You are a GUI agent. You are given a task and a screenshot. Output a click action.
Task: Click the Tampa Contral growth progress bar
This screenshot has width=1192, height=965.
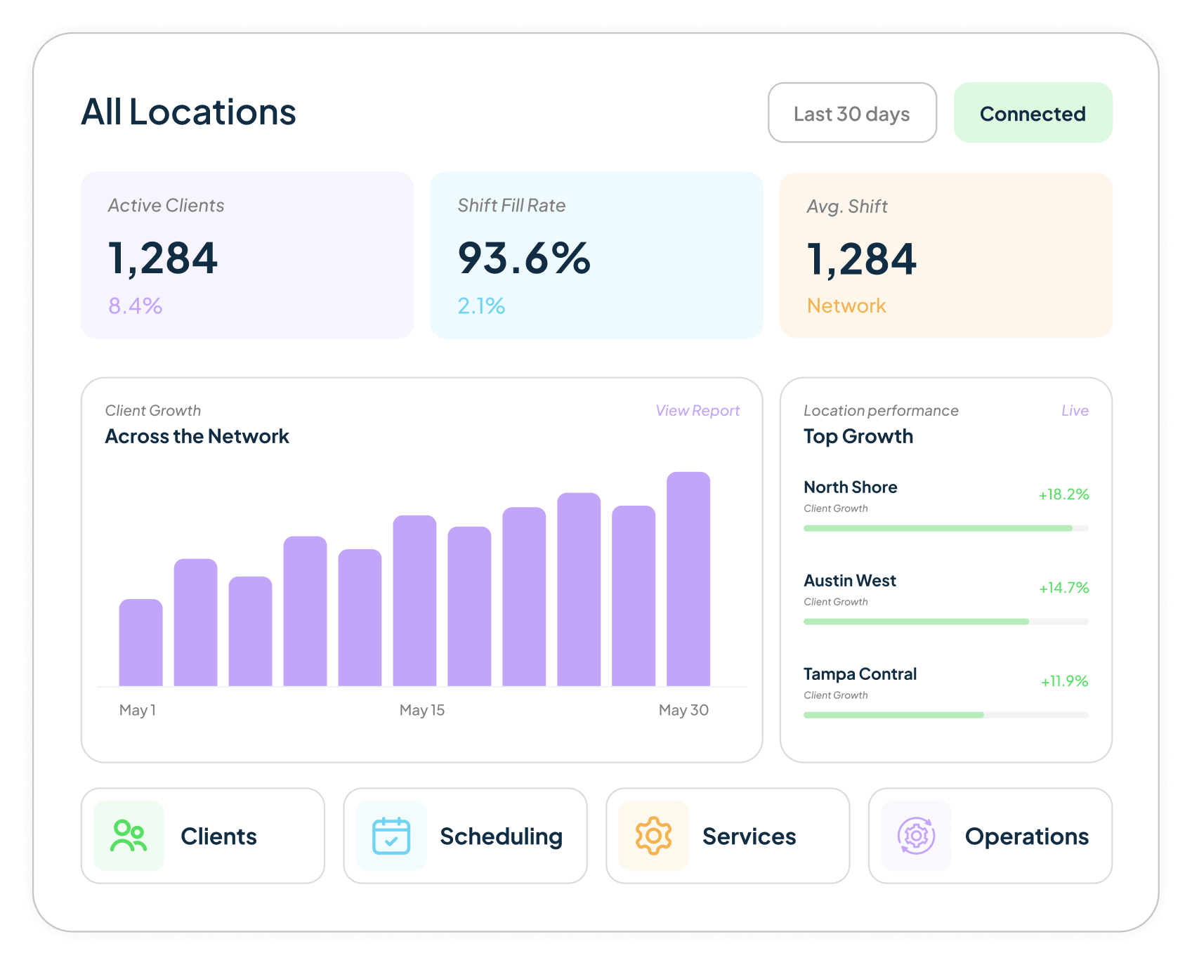click(x=946, y=715)
